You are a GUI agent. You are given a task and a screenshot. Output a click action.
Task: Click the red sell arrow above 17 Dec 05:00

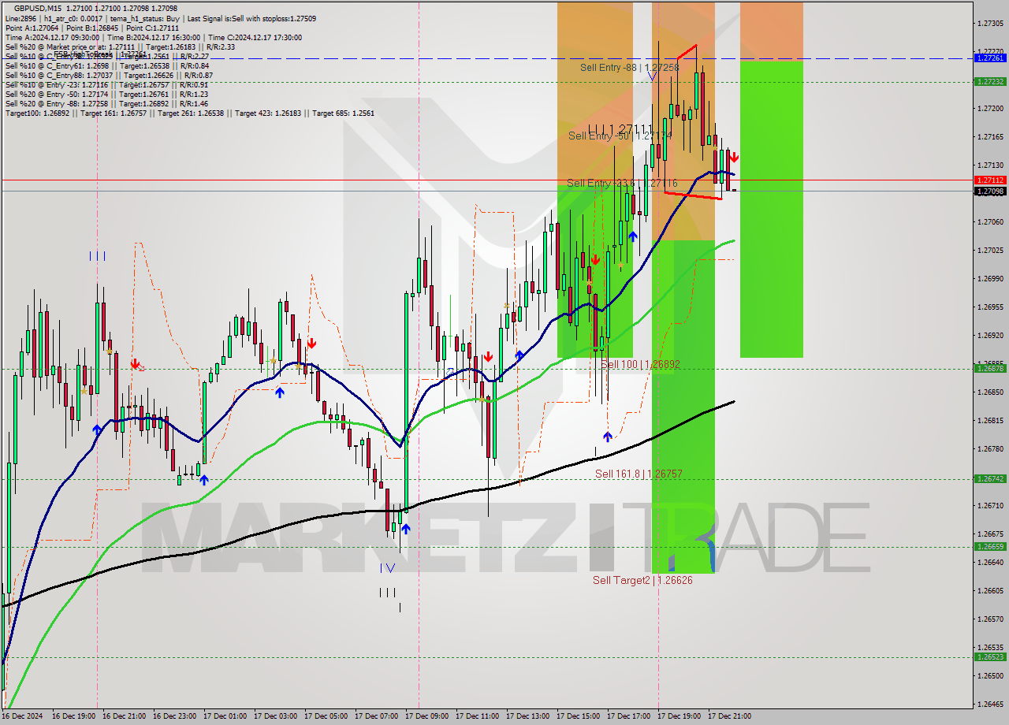tap(312, 343)
